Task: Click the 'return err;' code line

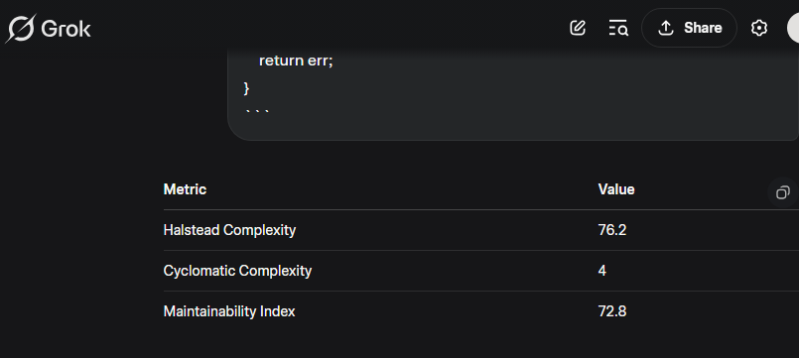Action: (296, 60)
